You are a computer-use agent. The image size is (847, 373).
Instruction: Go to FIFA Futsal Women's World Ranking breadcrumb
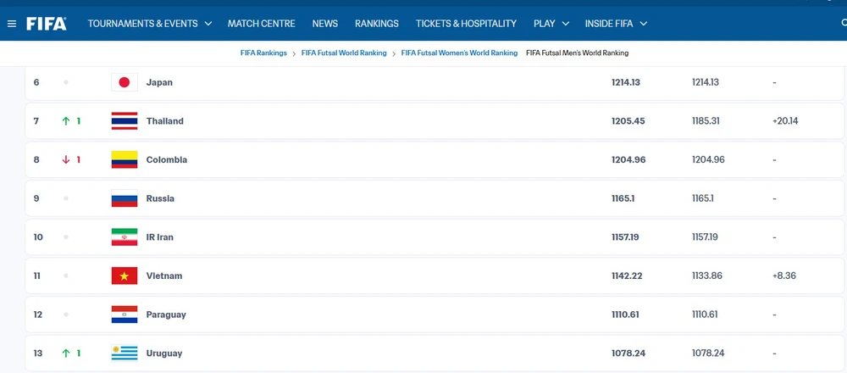(459, 53)
